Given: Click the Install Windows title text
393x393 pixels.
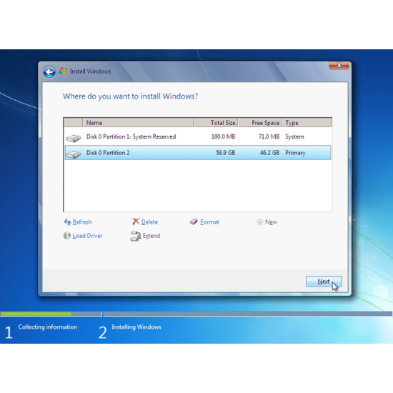Looking at the screenshot, I should coord(91,71).
